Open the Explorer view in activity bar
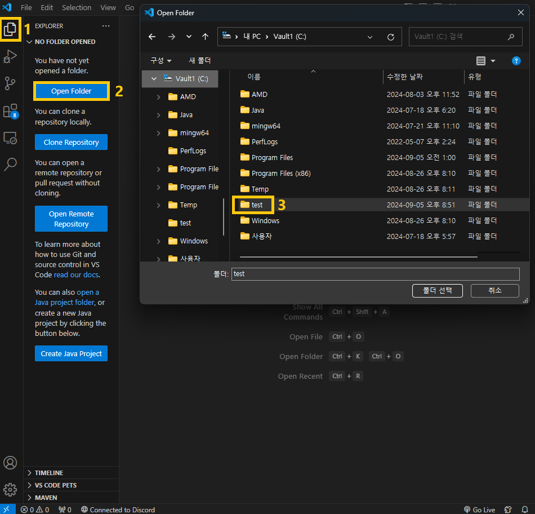The image size is (535, 514). [10, 29]
